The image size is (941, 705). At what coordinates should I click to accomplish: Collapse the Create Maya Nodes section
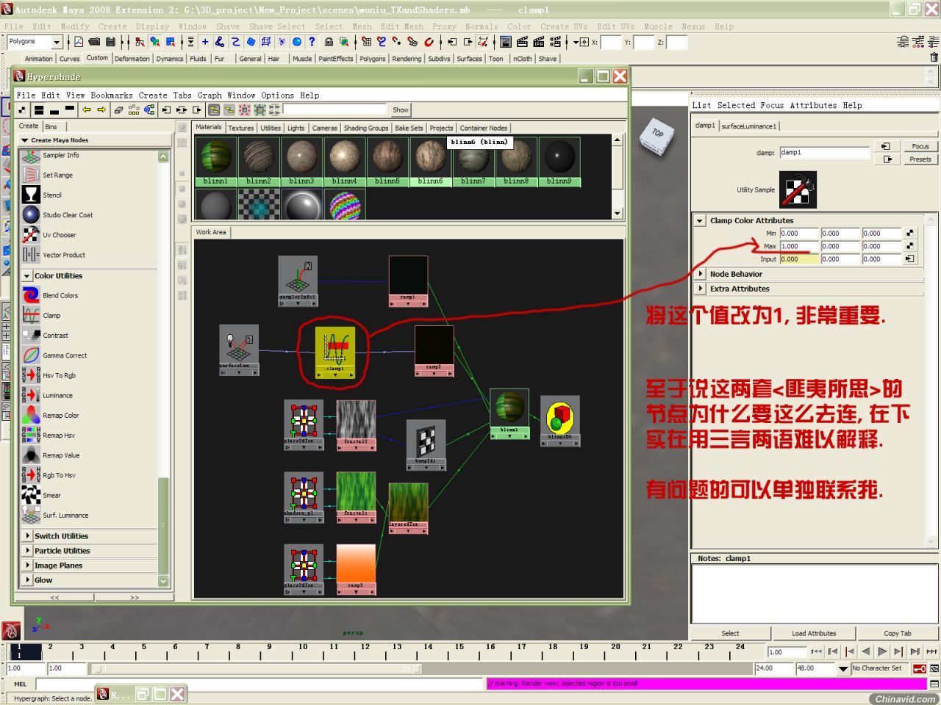coord(24,140)
